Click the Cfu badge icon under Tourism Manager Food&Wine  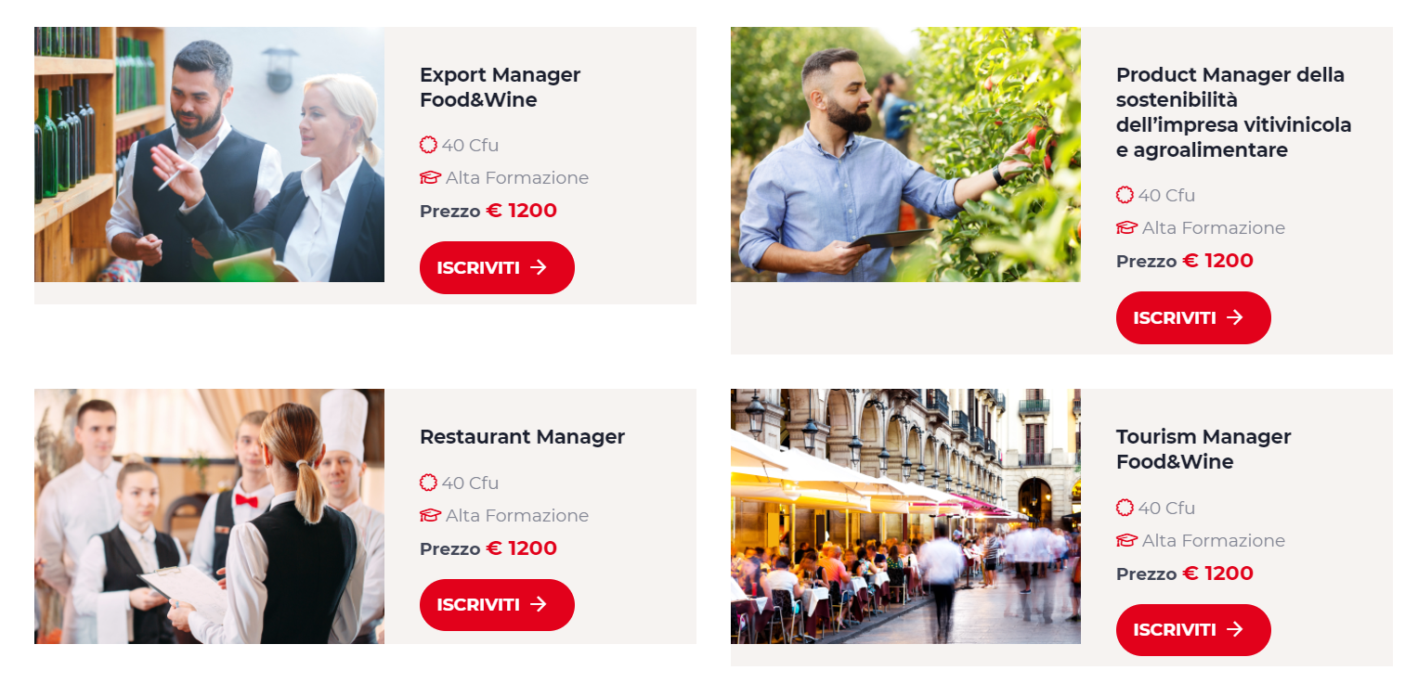point(1125,508)
